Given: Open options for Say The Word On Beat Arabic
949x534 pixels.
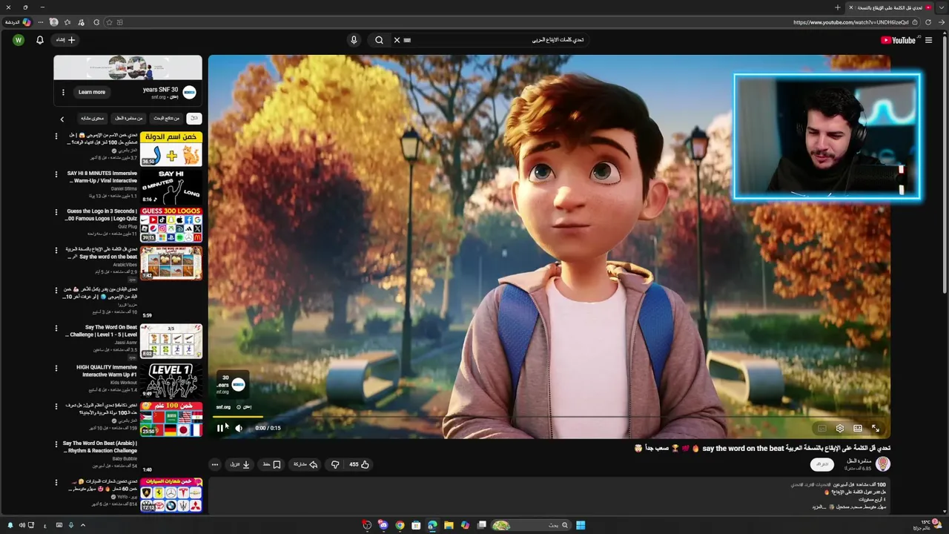Looking at the screenshot, I should [56, 444].
